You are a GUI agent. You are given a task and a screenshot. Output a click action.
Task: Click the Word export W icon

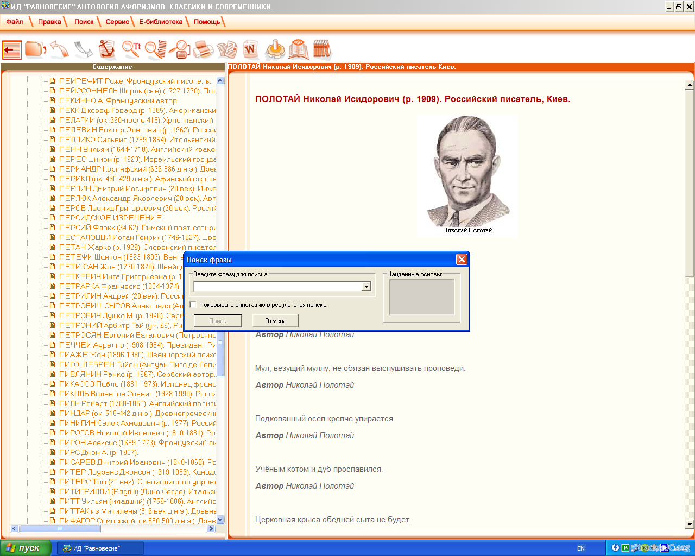tap(250, 49)
